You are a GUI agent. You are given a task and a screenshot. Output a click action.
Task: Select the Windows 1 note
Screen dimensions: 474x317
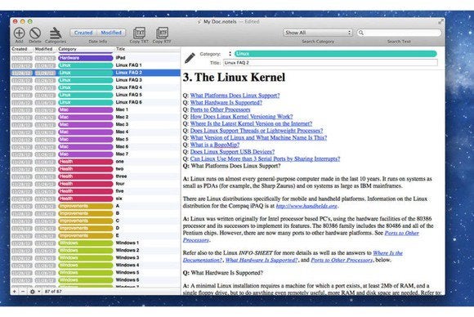point(96,243)
